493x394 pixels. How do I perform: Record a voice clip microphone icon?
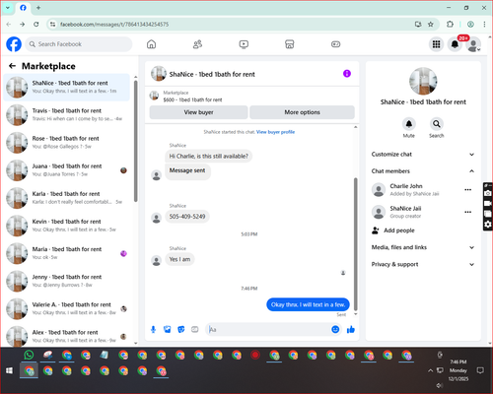click(x=153, y=329)
